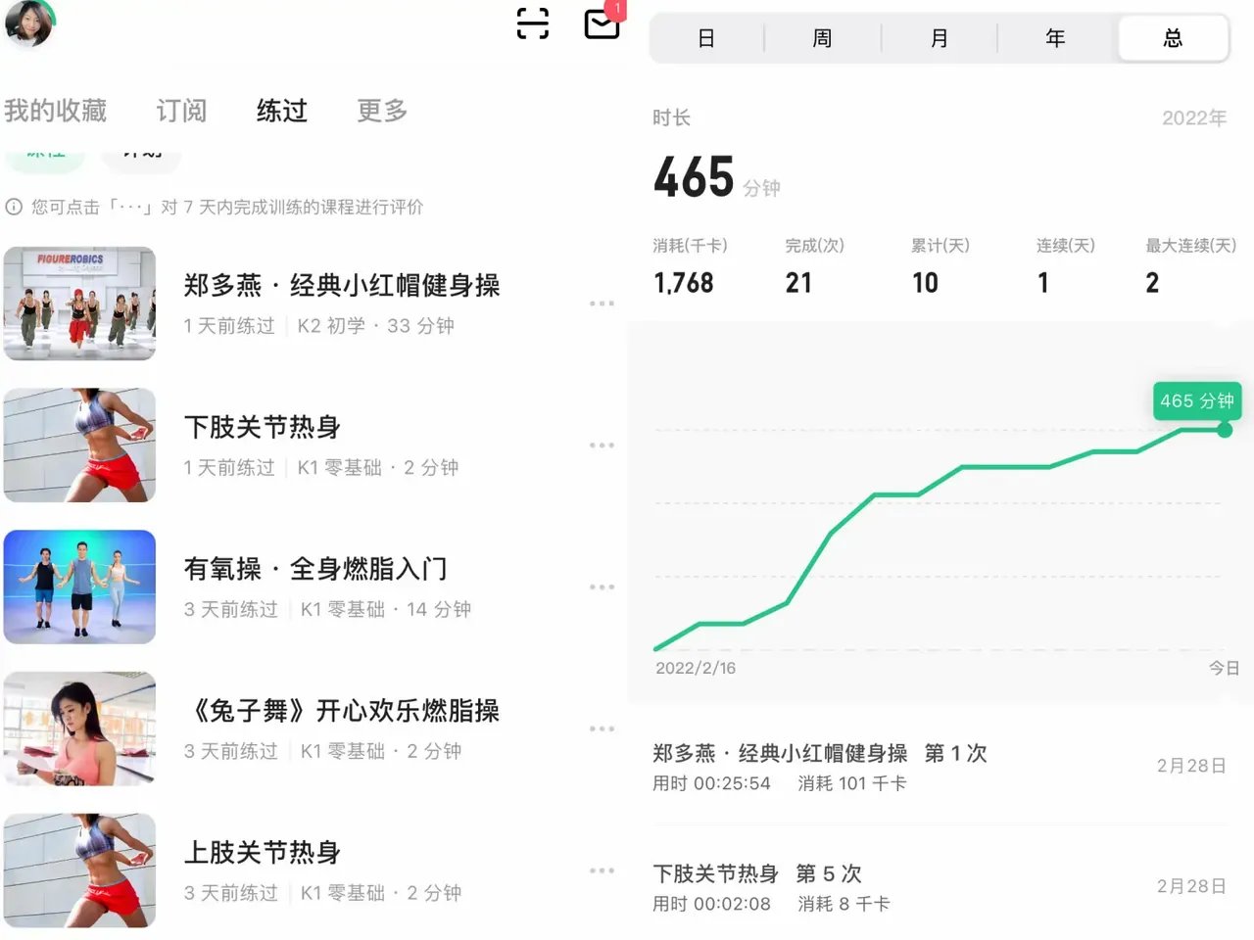Open course title 有氧操·全身燃脂入门
This screenshot has width=1254, height=940.
click(315, 569)
